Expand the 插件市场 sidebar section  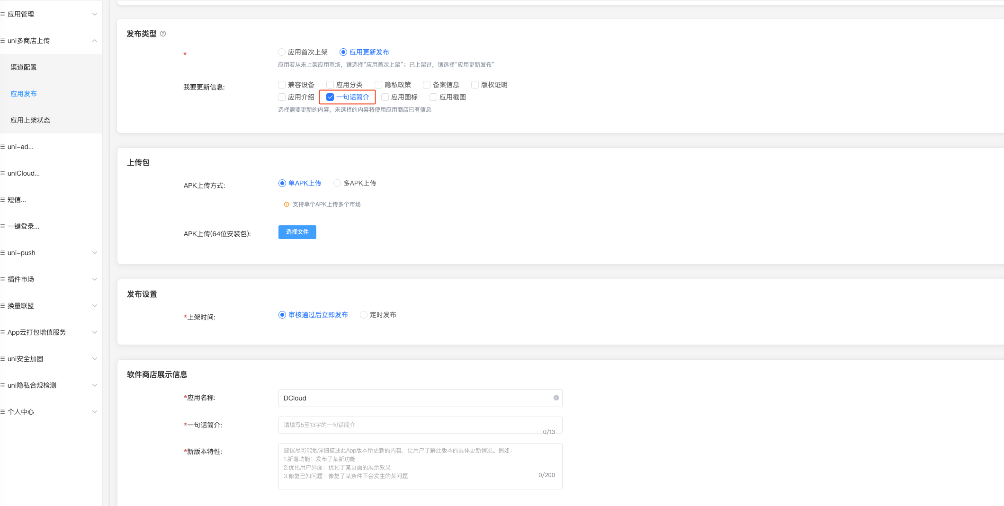pos(94,279)
